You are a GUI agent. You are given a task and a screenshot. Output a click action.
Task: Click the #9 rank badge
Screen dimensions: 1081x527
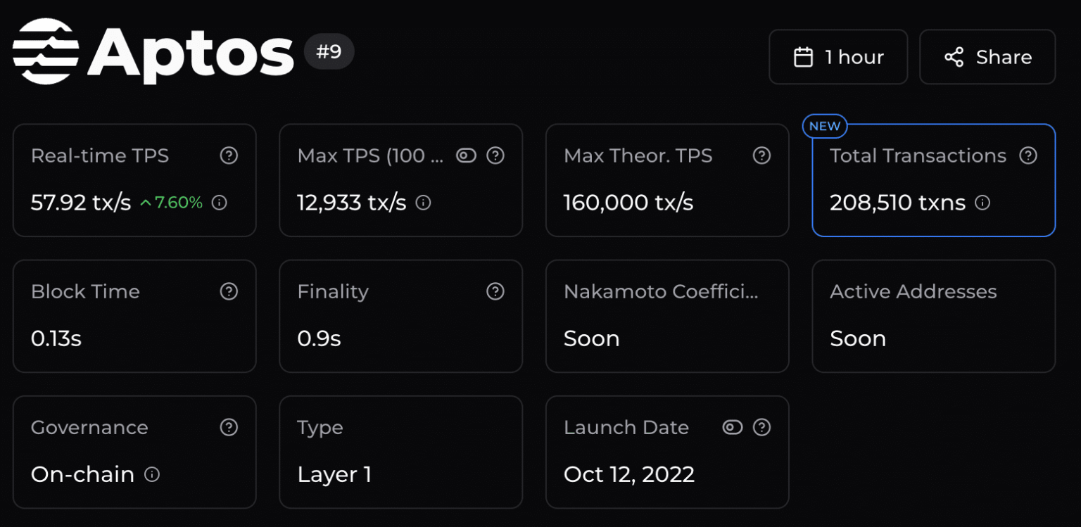pyautogui.click(x=329, y=51)
